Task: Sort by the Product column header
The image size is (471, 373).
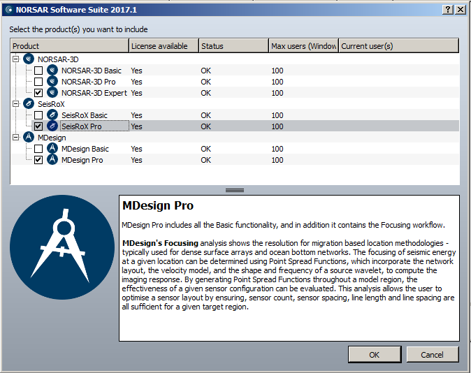Action: point(70,46)
